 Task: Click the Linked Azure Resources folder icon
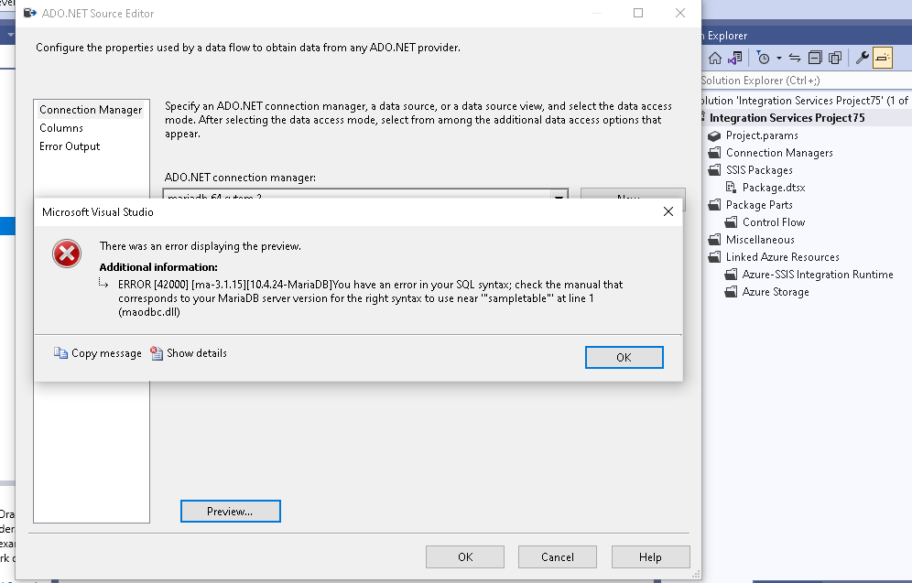(714, 257)
